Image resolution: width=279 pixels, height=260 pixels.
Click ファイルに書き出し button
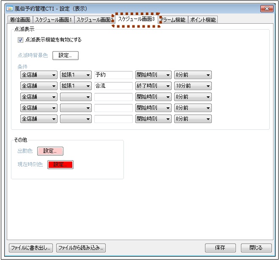coord(31,248)
